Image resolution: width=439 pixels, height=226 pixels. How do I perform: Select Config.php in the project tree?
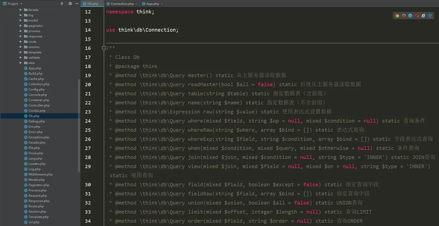[x=34, y=89]
